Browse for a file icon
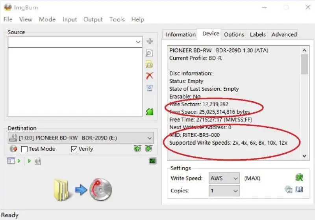The width and height of the screenshot is (315, 220). click(149, 53)
